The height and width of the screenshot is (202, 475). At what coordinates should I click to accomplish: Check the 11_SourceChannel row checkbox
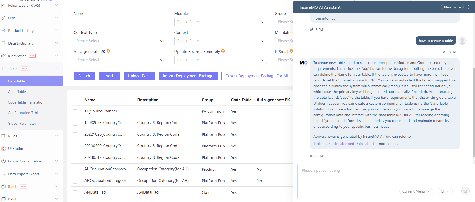click(x=75, y=111)
